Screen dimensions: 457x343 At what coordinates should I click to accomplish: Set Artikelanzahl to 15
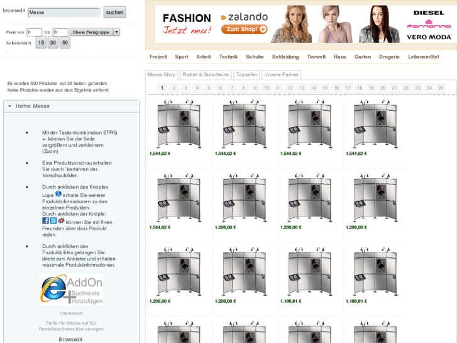[41, 43]
